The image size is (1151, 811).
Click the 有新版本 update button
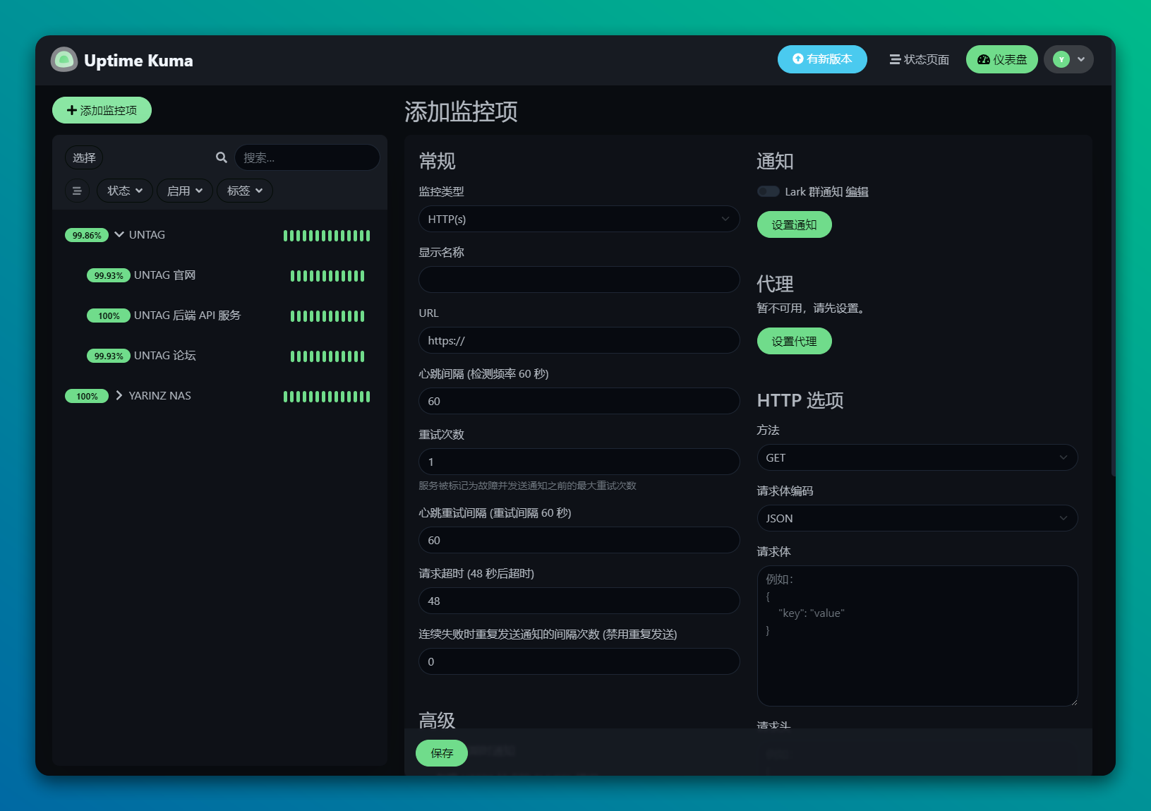[822, 59]
